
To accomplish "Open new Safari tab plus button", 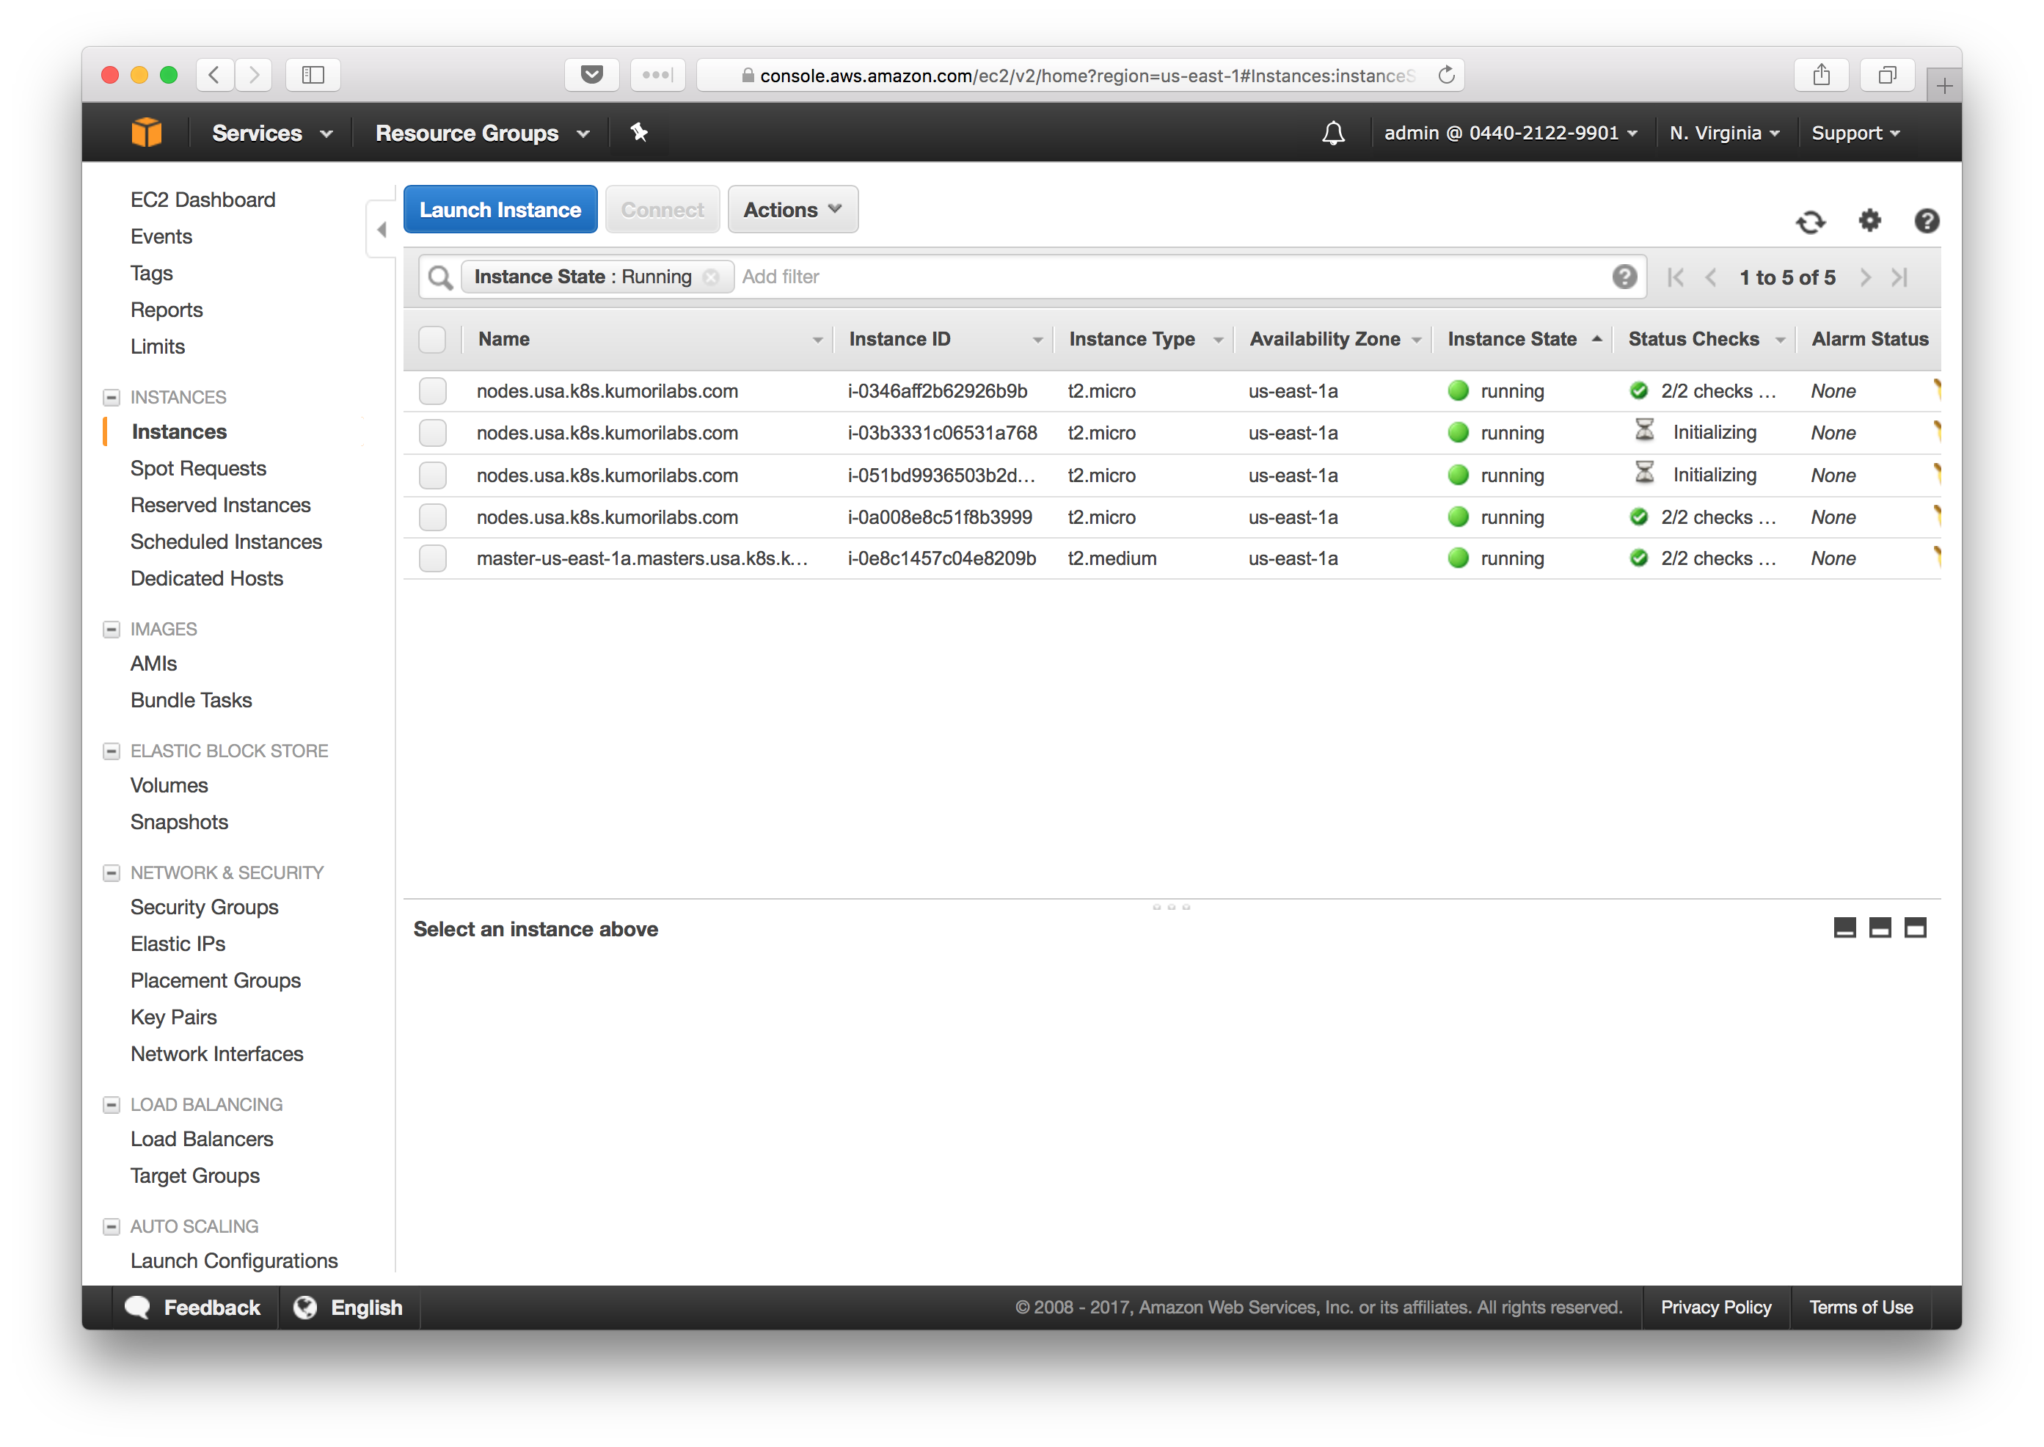I will (1943, 86).
